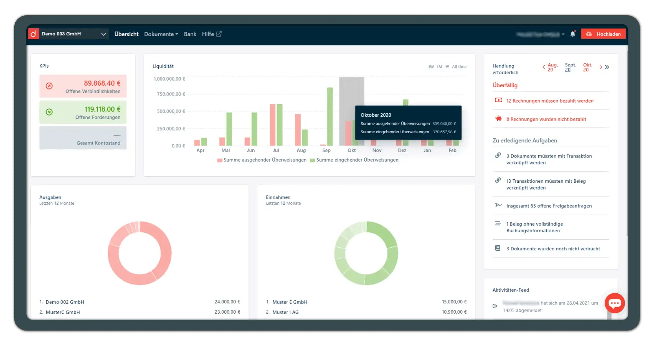Click link icon beside 3 Dokumente müssten
648x340 pixels.
498,155
